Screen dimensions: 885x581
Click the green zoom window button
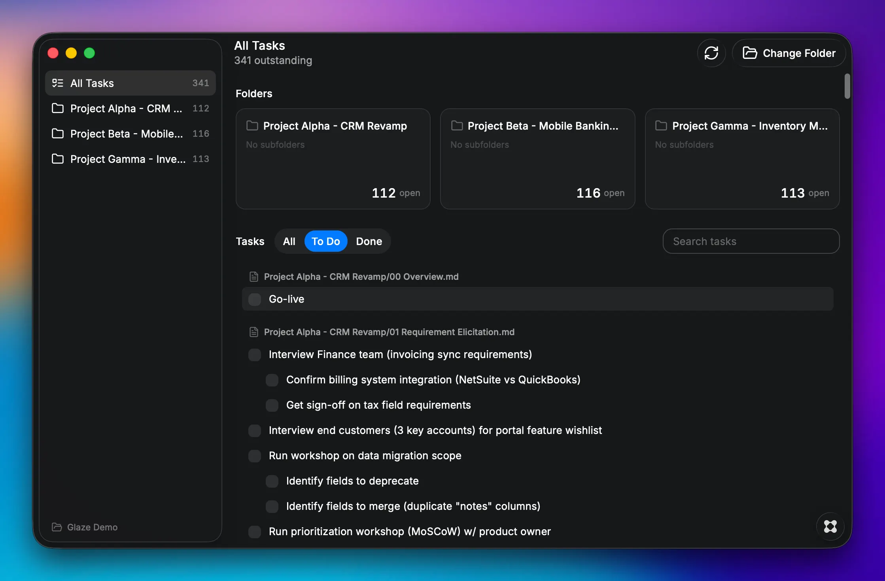89,53
